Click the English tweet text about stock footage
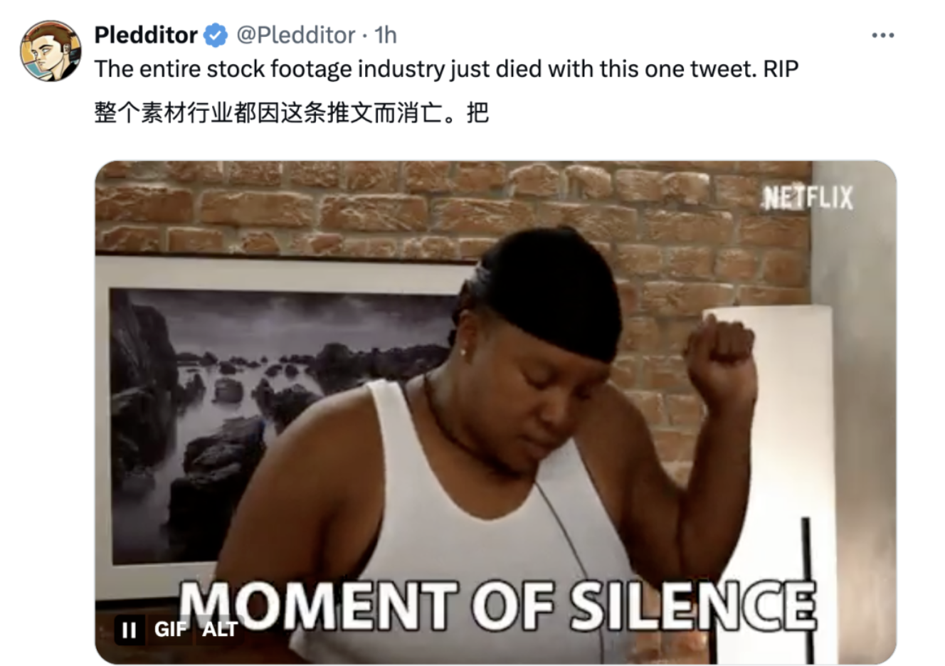Viewport: 945px width, 666px height. click(x=446, y=69)
